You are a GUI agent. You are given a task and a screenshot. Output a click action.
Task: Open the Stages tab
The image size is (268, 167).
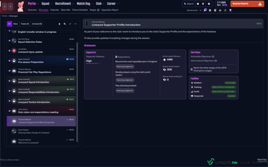pos(94,10)
